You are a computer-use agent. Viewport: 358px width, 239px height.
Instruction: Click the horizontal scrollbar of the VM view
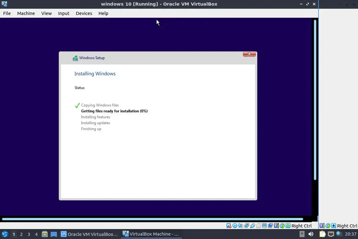click(x=153, y=219)
